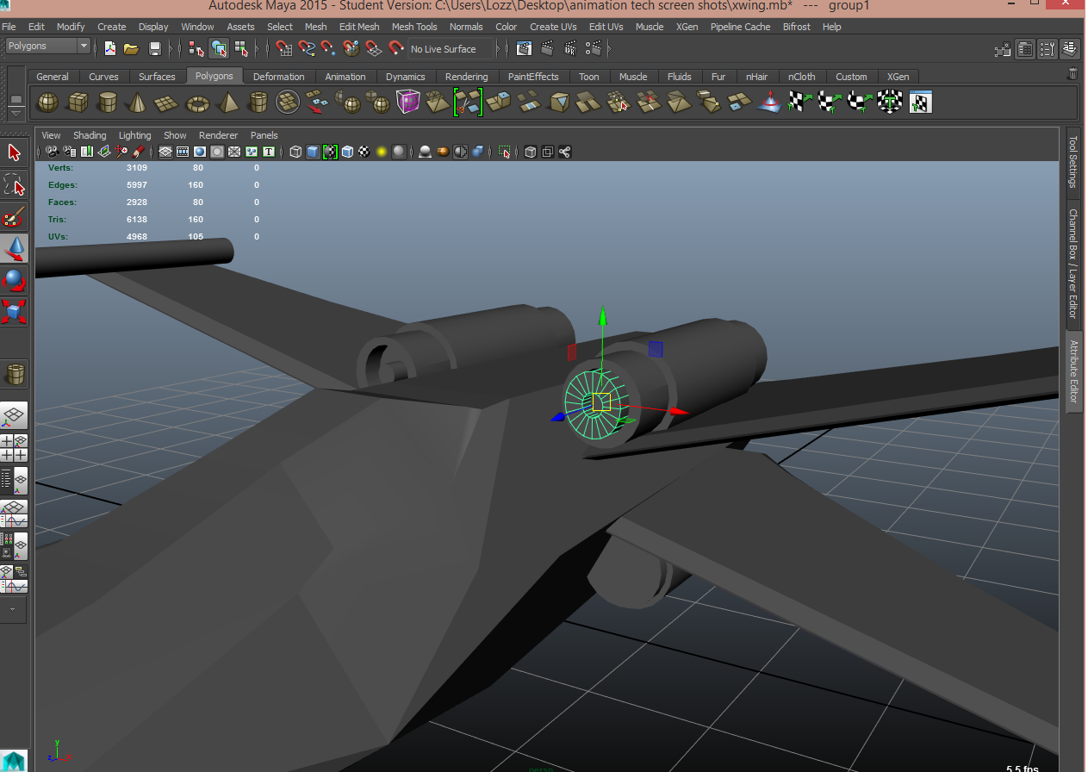Expand the Tool Settings side tab
The height and width of the screenshot is (772, 1088).
[x=1073, y=161]
